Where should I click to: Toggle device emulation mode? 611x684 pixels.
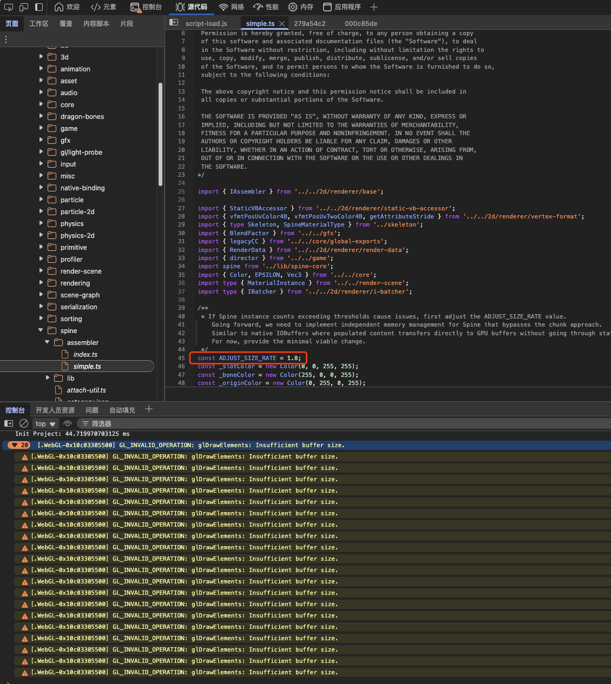pos(24,7)
